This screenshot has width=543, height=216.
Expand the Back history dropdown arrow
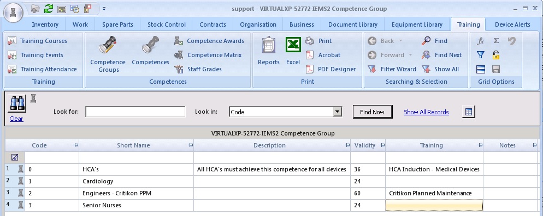400,41
